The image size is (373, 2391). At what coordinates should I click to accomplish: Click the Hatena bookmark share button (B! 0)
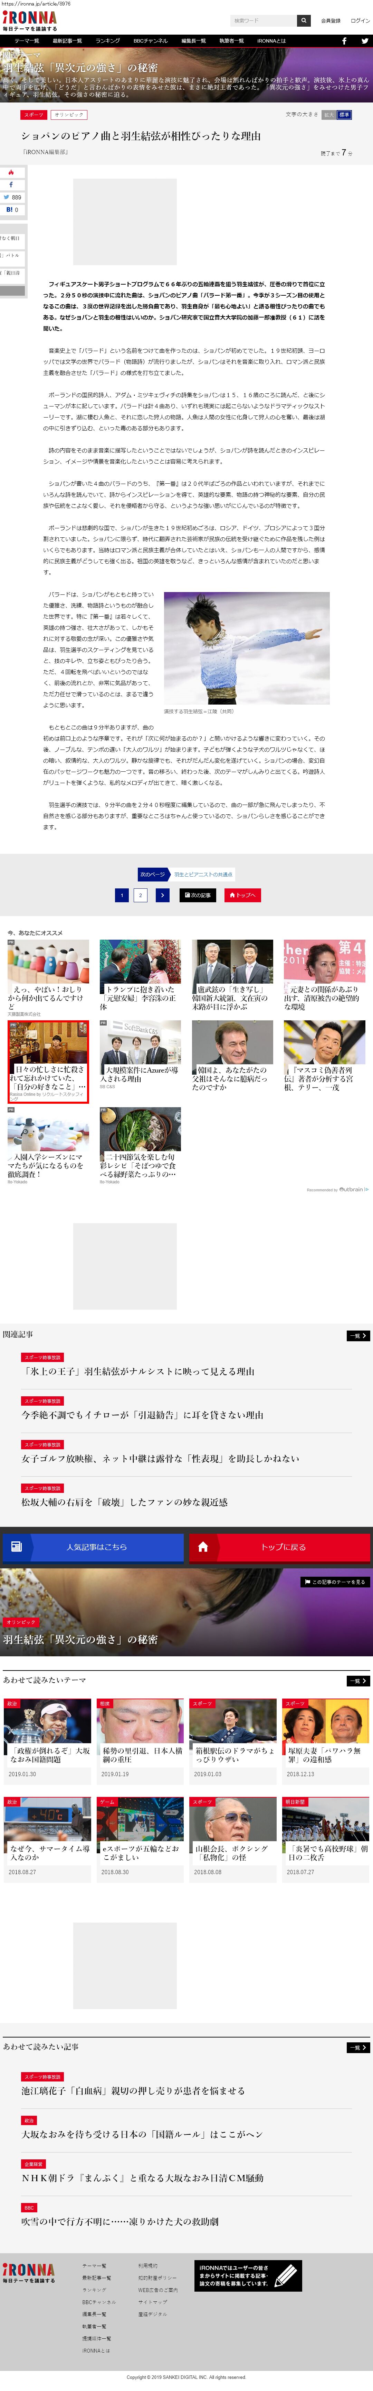(x=12, y=210)
